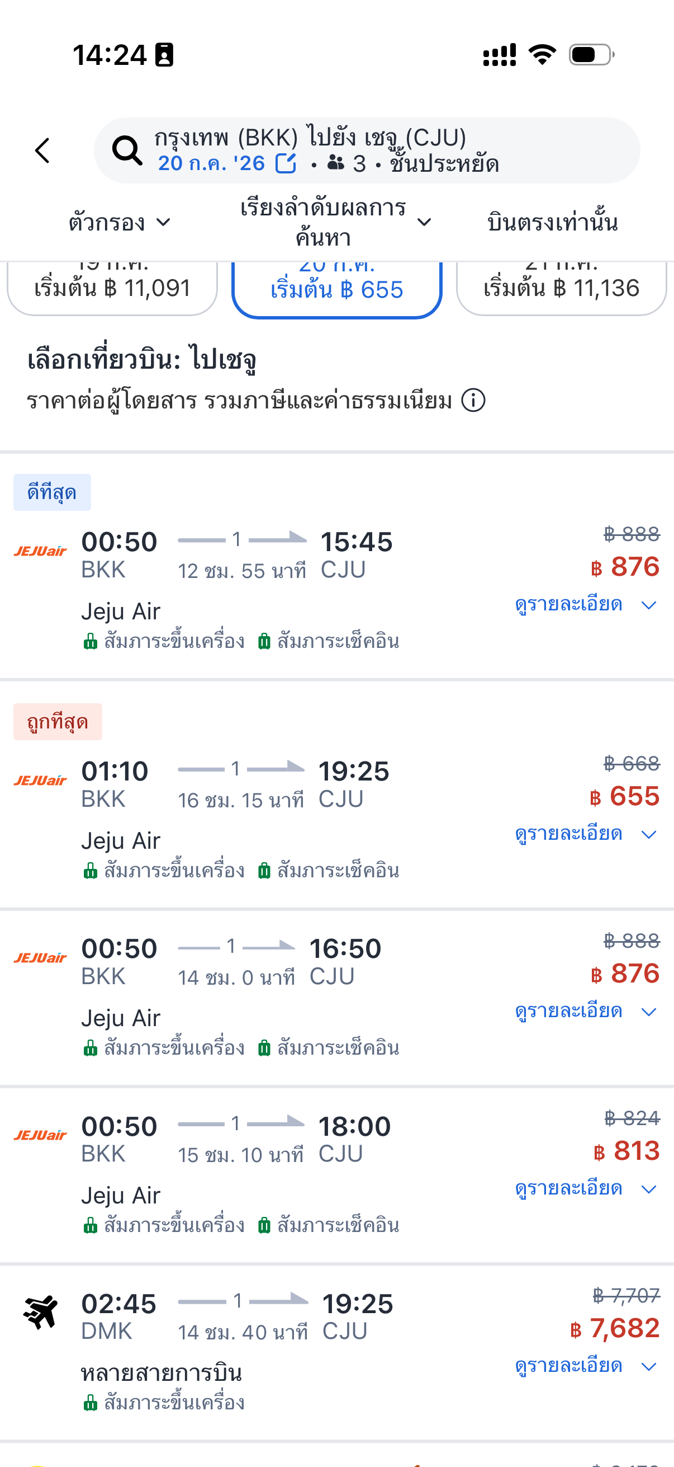Screen dimensions: 674x1467
Task: Tap the back arrow icon
Action: [42, 151]
